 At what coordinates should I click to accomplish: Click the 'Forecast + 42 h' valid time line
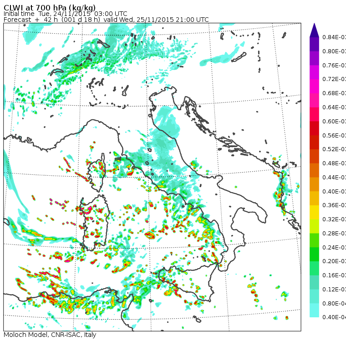click(106, 20)
